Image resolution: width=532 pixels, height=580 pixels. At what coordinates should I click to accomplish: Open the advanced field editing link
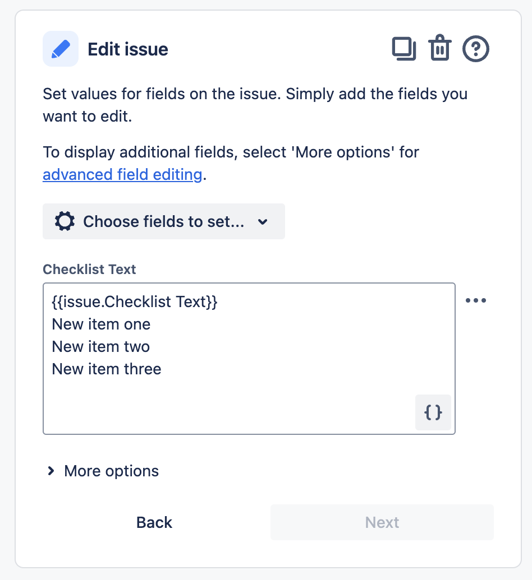click(x=122, y=174)
